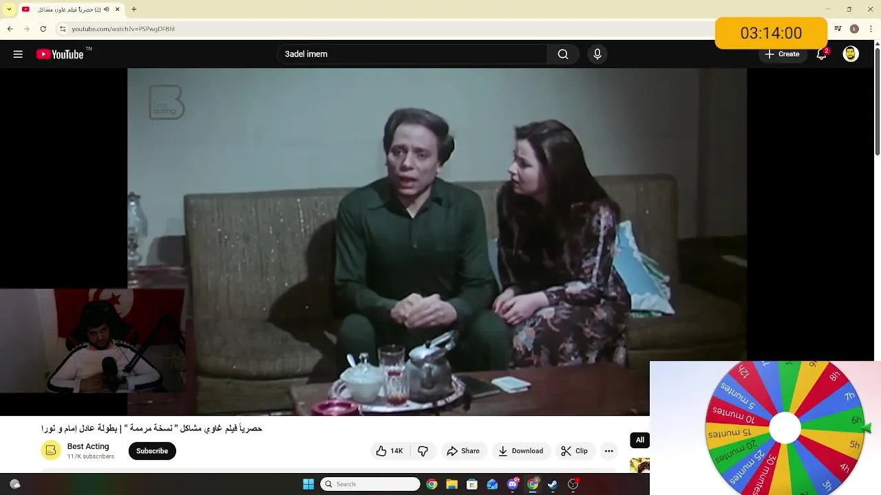The width and height of the screenshot is (881, 495).
Task: Open the Chrome profile button
Action: pos(854,29)
